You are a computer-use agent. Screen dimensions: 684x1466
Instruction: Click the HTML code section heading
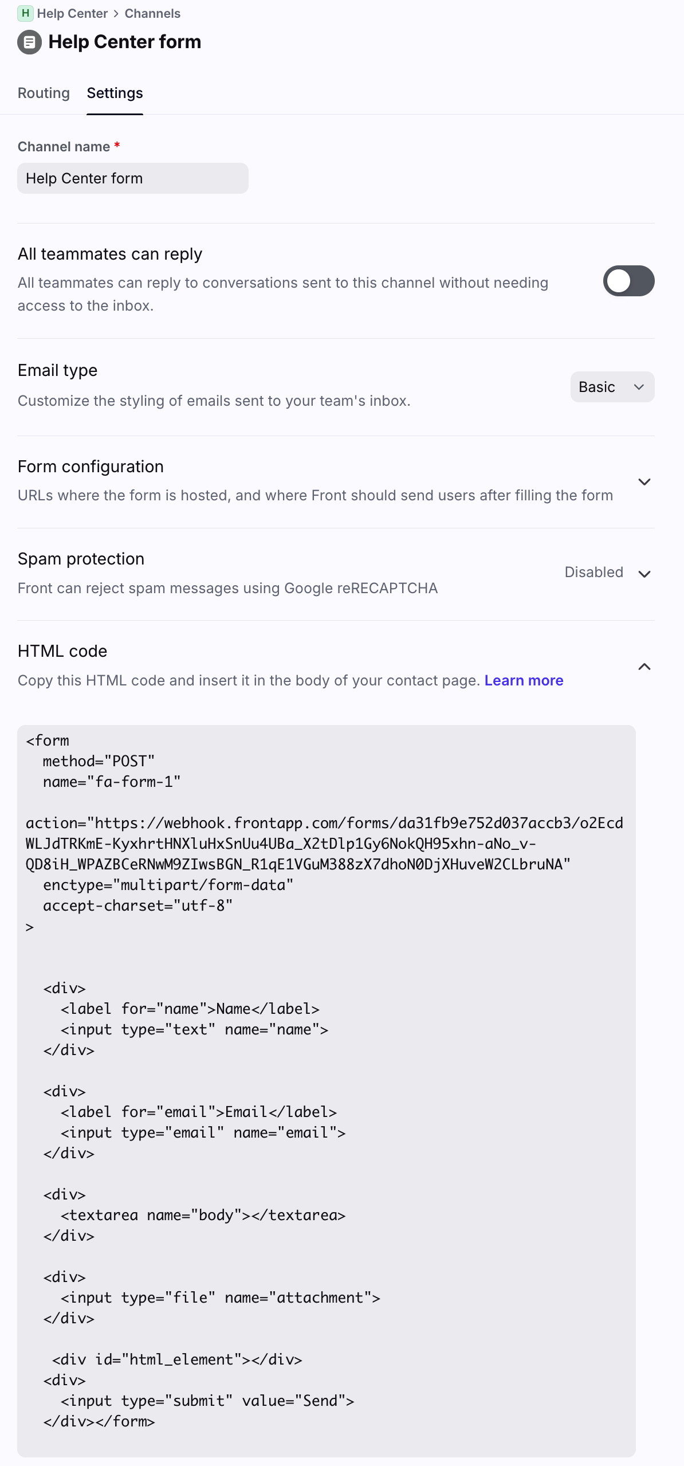tap(62, 651)
